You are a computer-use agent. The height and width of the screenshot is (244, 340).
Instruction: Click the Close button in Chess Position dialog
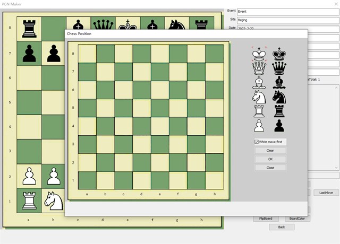[x=270, y=168]
